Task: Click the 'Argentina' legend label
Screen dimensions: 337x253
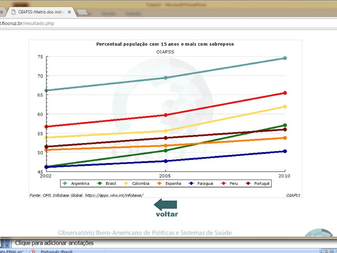Action: click(80, 183)
